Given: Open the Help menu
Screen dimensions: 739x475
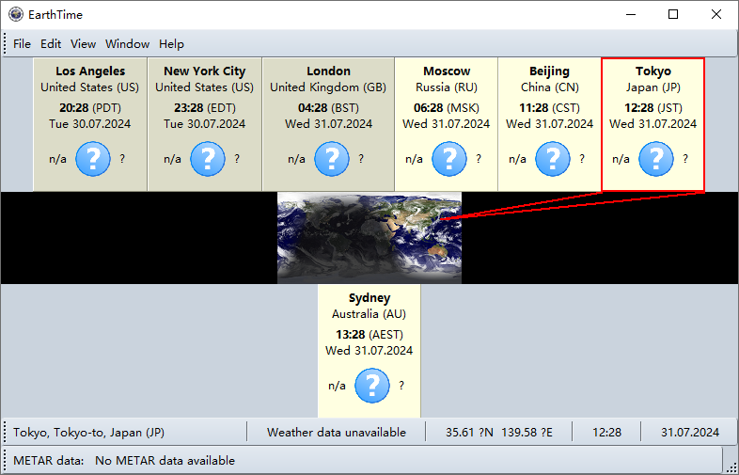Looking at the screenshot, I should click(x=171, y=44).
